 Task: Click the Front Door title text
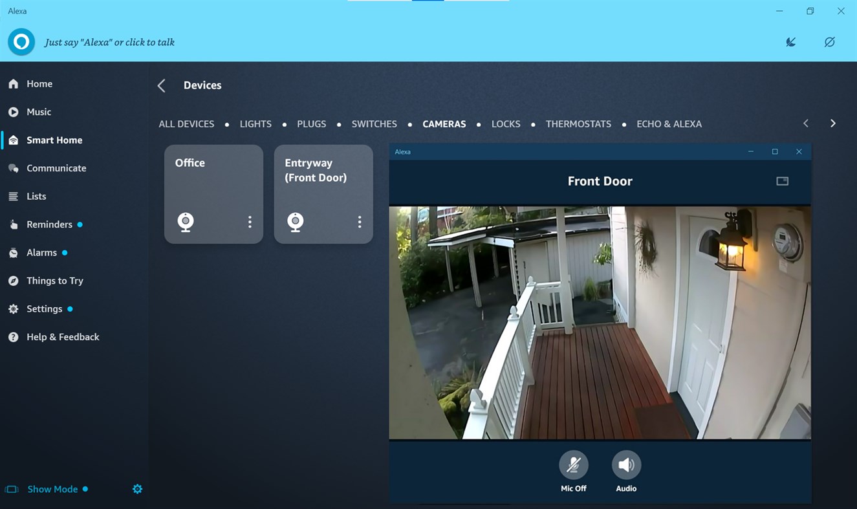point(600,181)
